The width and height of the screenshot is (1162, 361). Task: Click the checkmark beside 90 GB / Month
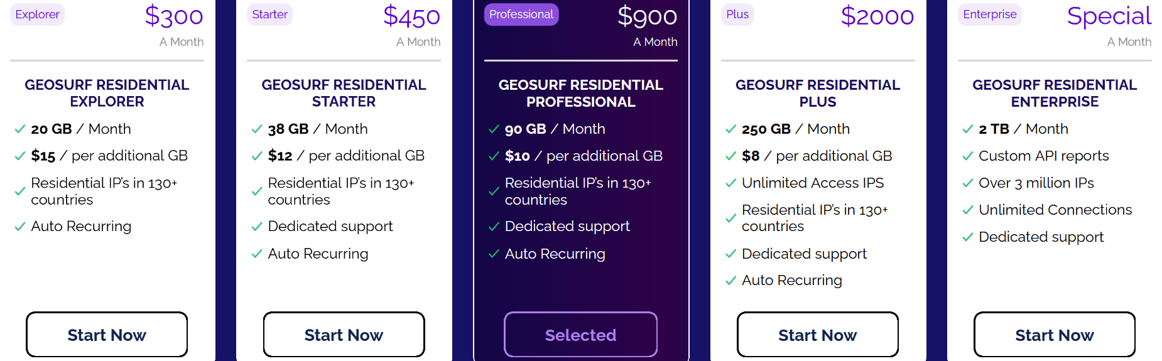[x=494, y=129]
